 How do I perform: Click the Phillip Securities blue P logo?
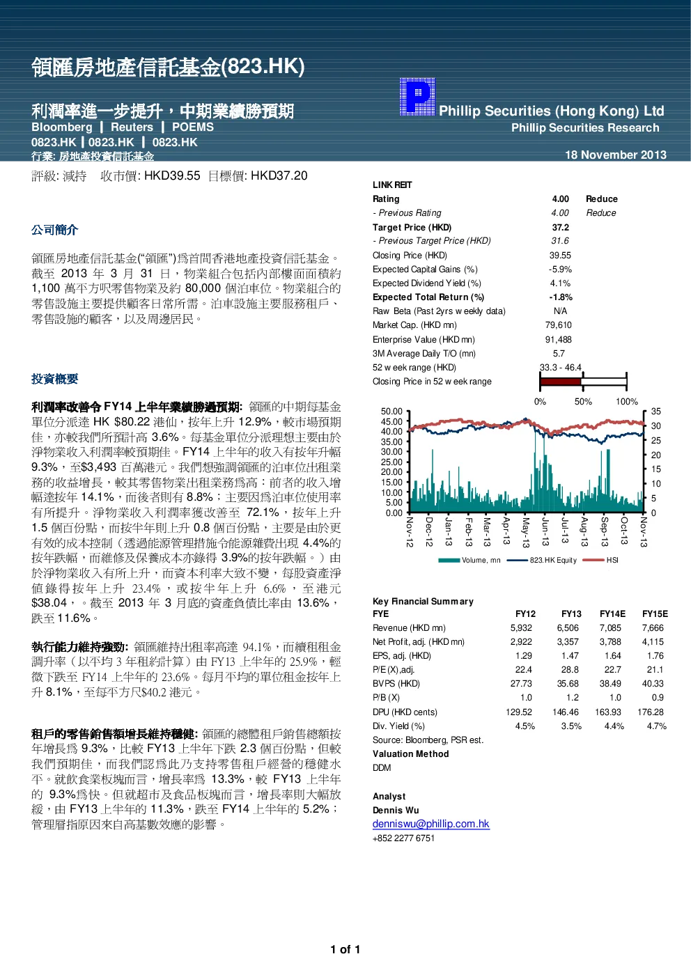coord(417,97)
